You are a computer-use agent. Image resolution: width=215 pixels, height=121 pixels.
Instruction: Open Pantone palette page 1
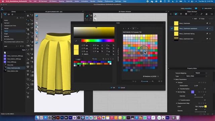point(123,29)
